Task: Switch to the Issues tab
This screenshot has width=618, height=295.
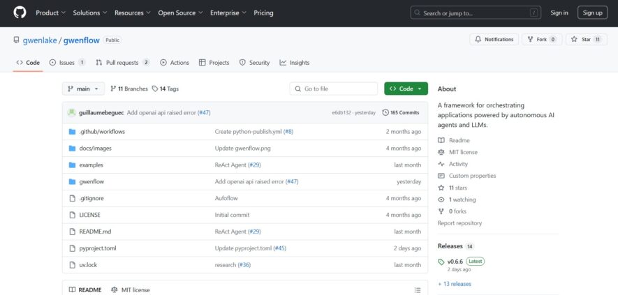Action: pyautogui.click(x=67, y=63)
